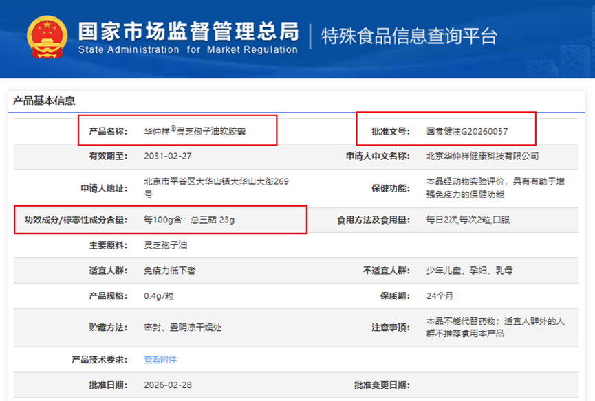Open the 查看附件 attachment link
The image size is (595, 401).
coord(160,359)
